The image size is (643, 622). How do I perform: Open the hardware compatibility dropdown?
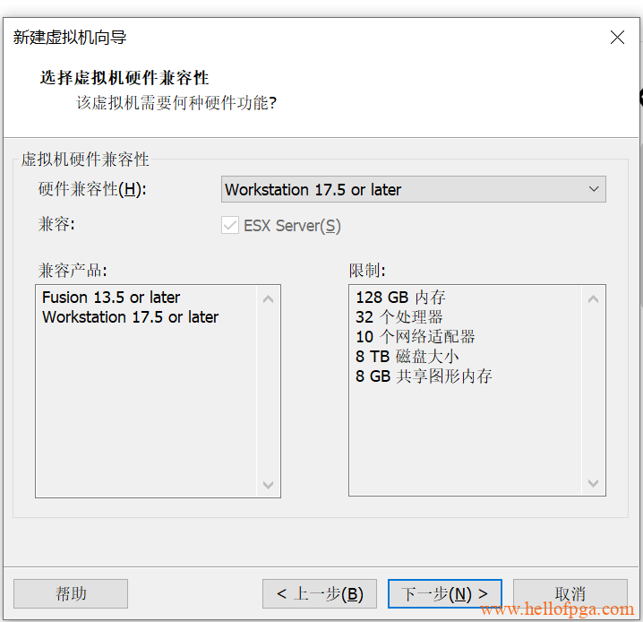tap(413, 189)
